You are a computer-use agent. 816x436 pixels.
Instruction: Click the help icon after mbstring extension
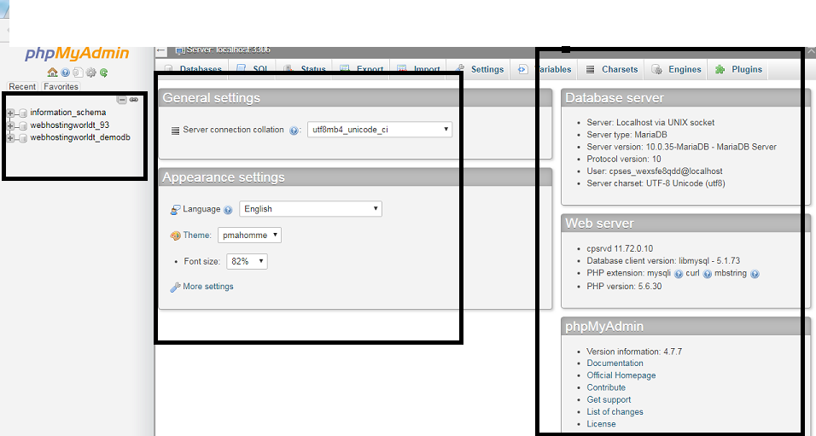pos(755,274)
